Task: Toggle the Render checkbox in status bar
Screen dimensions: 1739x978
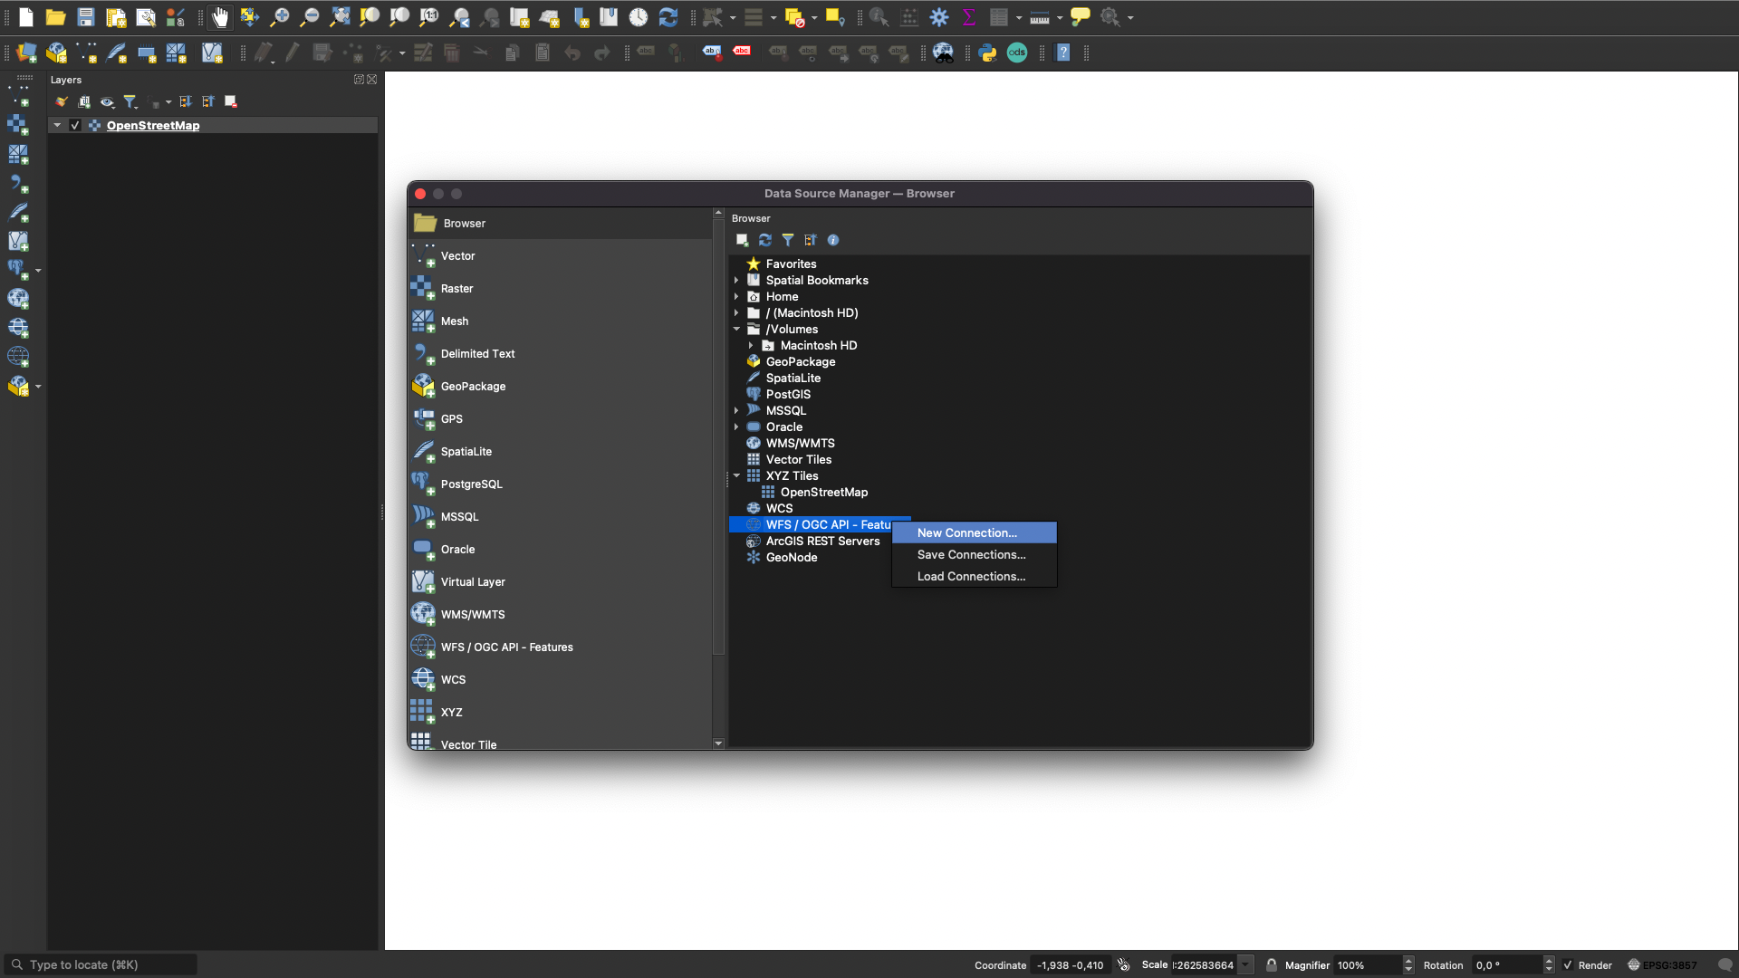Action: click(x=1568, y=965)
